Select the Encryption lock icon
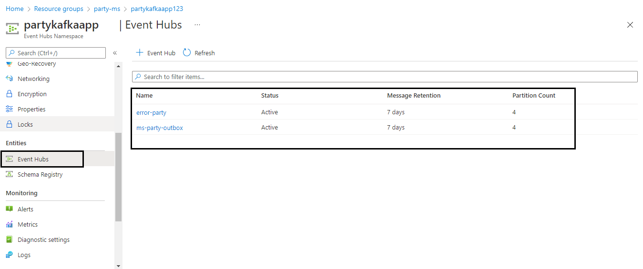Viewport: 643px width, 269px height. point(9,94)
